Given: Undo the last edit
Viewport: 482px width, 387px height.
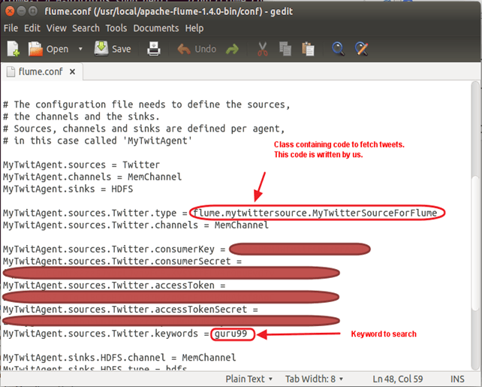Looking at the screenshot, I should point(197,49).
